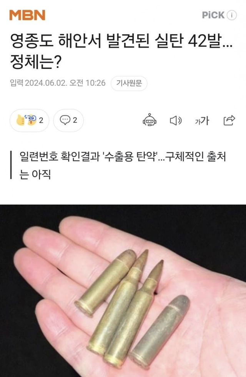
Task: Listen to article with speaker icon
Action: (176, 120)
